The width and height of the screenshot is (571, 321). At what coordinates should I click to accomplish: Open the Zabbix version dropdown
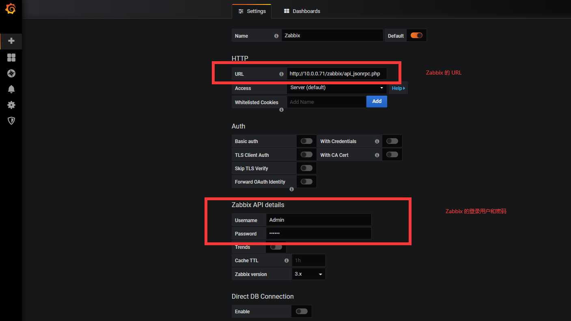tap(308, 274)
